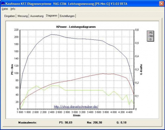This screenshot has height=130, width=165.
Task: Click the PS: 98,69 maximum value
Action: (x=66, y=122)
